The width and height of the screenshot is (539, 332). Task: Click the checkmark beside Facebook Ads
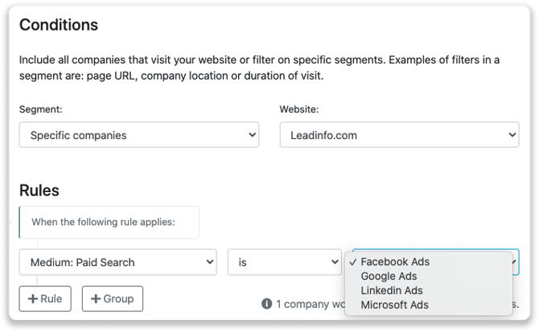coord(354,262)
